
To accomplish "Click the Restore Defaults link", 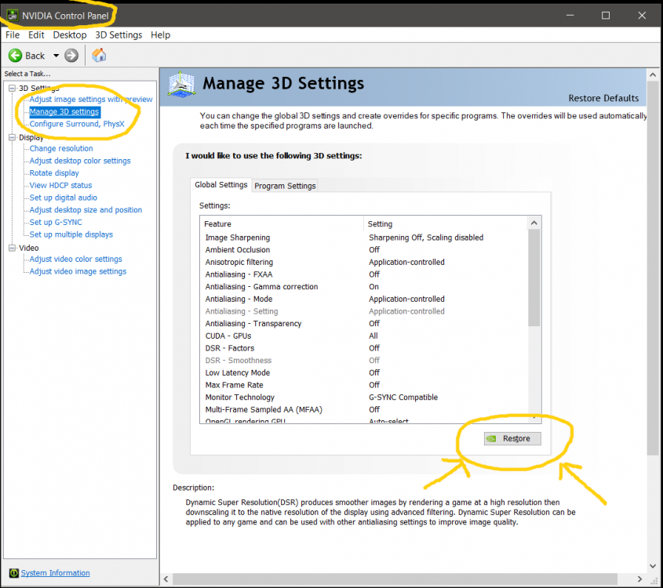I will coord(603,98).
